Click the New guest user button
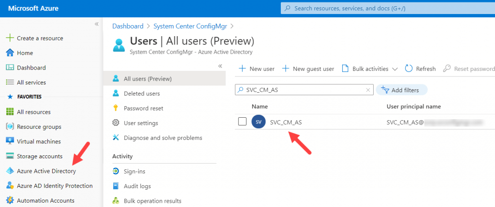This screenshot has height=207, width=495. [308, 69]
